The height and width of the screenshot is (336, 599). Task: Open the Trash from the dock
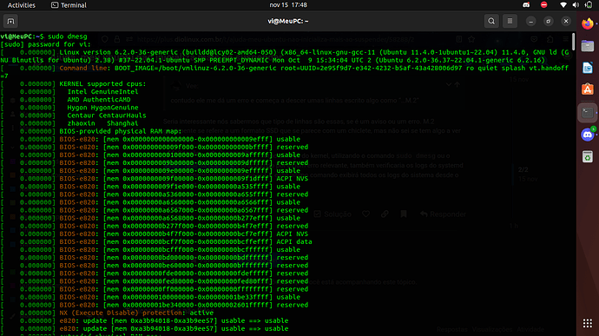click(588, 157)
